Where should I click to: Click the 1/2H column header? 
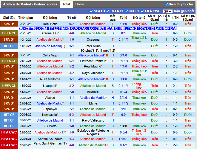(175, 18)
